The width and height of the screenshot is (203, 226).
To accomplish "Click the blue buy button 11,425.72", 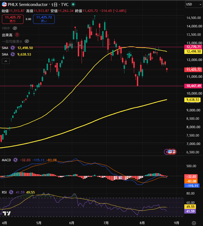I will tap(44, 19).
